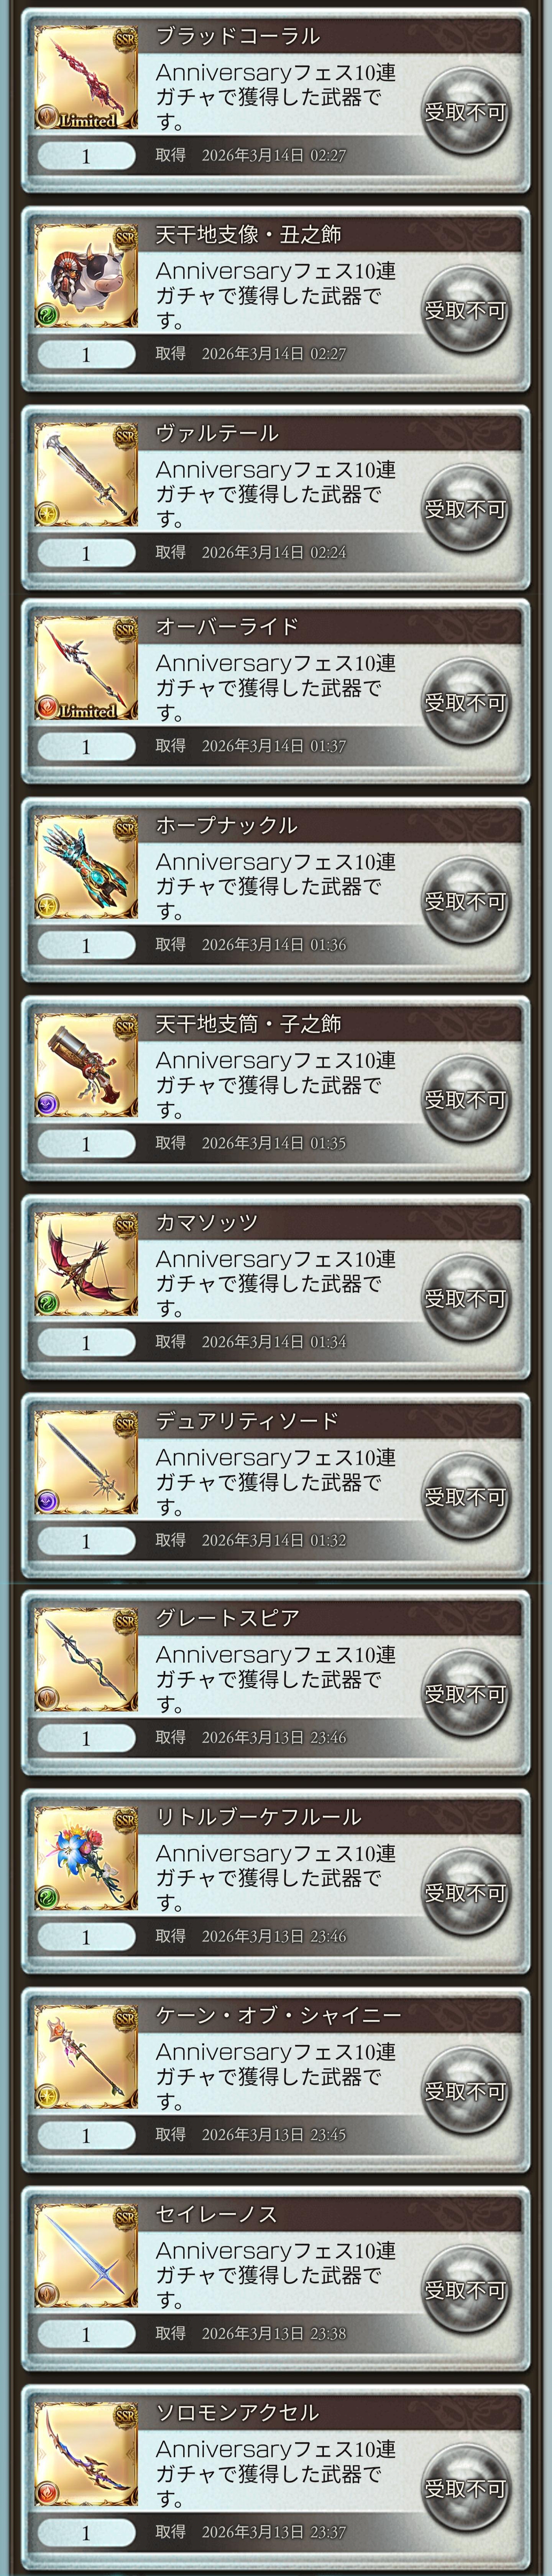The width and height of the screenshot is (552, 2576).
Task: Click 受取不可 button for ヴァルテール
Action: click(x=465, y=508)
